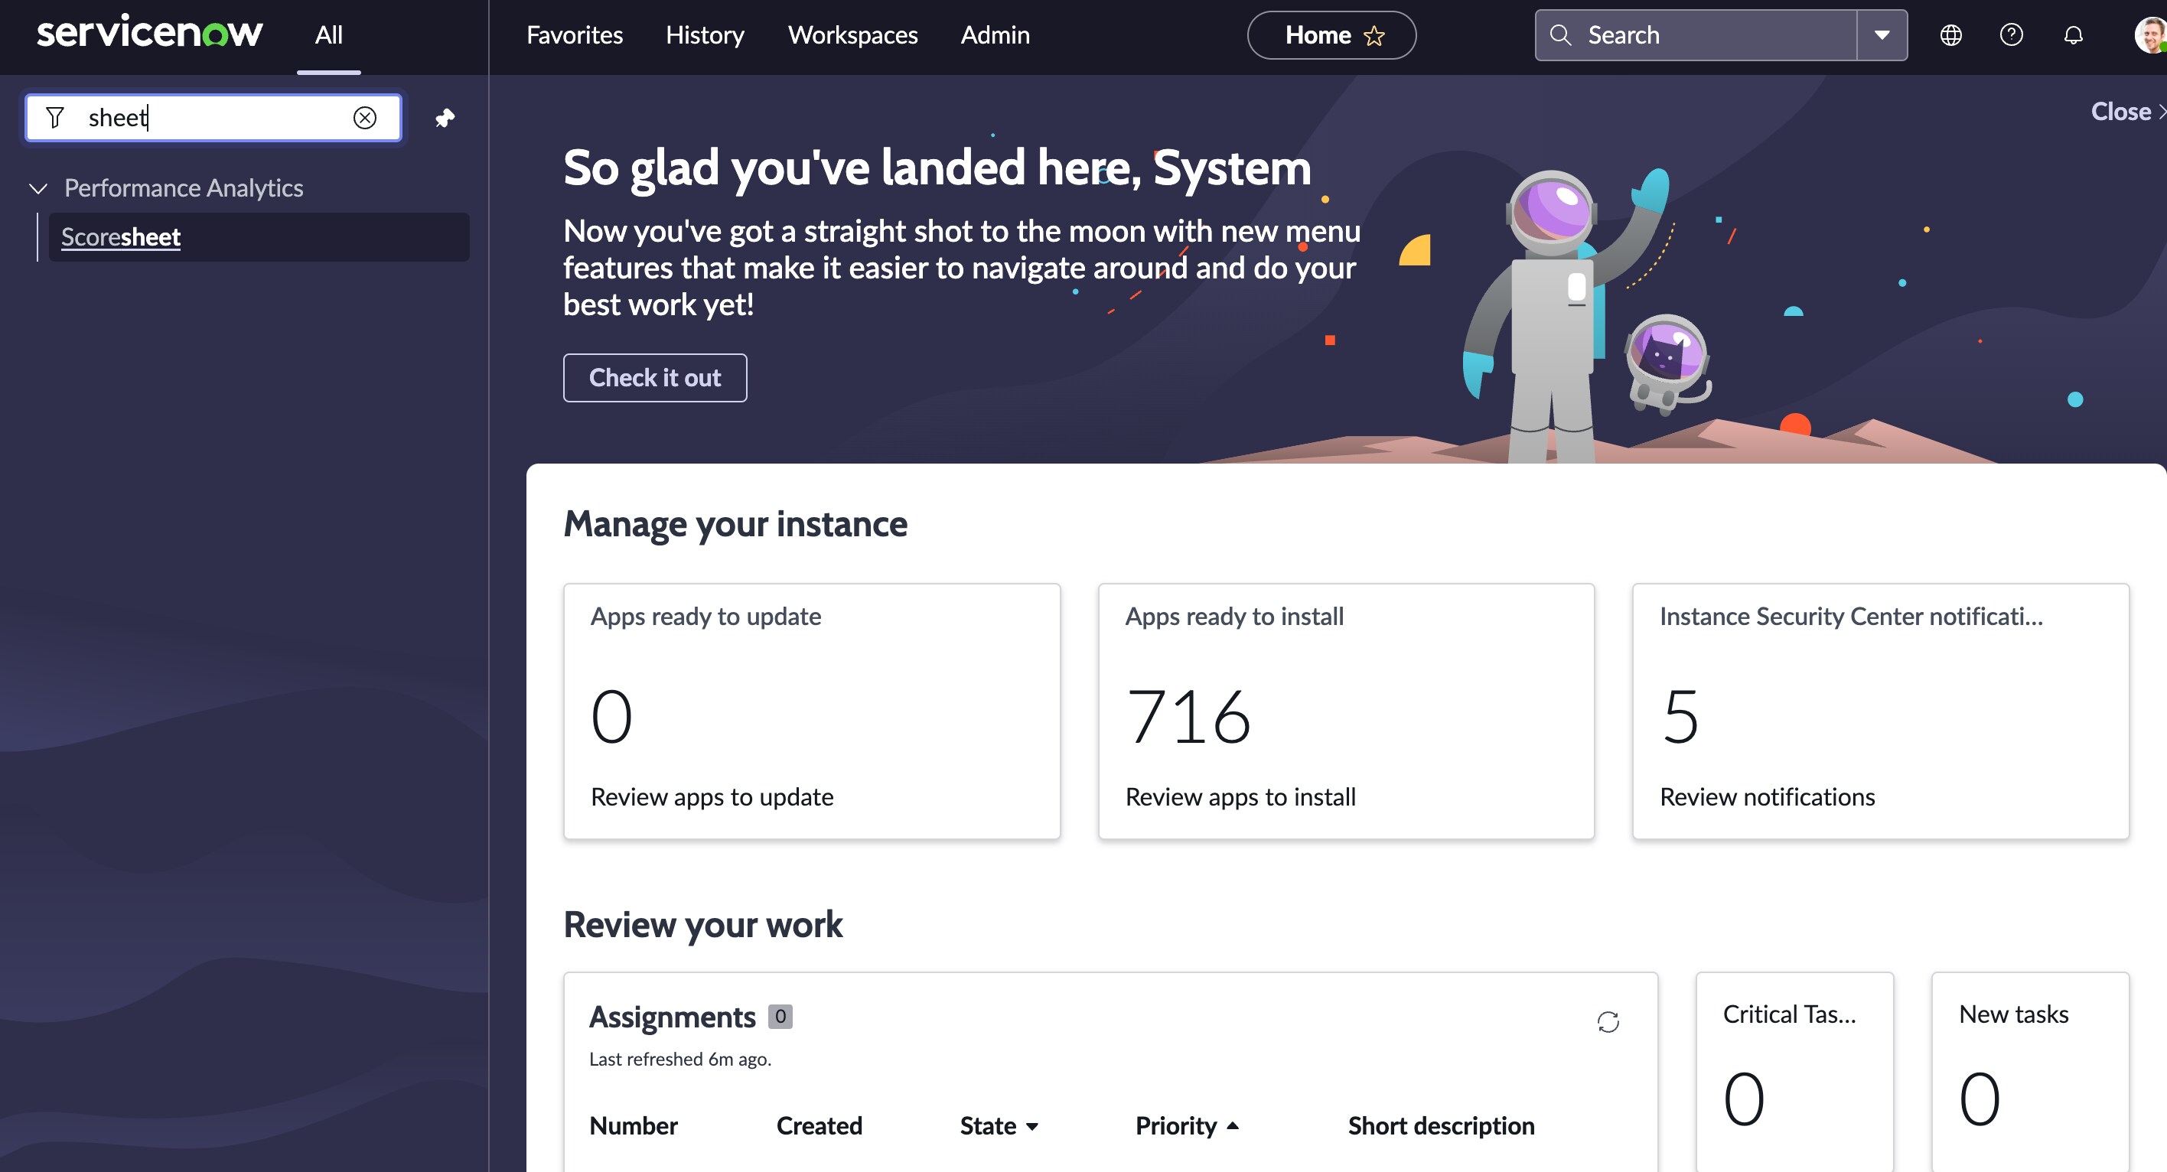Focus the global Search field
The width and height of the screenshot is (2167, 1172).
[1696, 34]
